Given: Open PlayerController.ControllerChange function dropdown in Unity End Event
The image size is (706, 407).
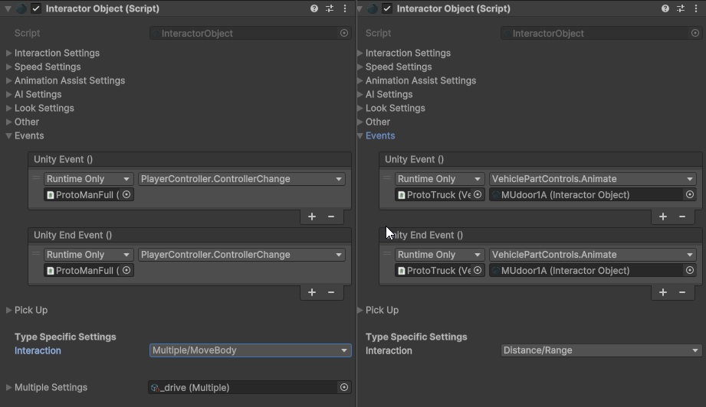Looking at the screenshot, I should click(x=241, y=255).
